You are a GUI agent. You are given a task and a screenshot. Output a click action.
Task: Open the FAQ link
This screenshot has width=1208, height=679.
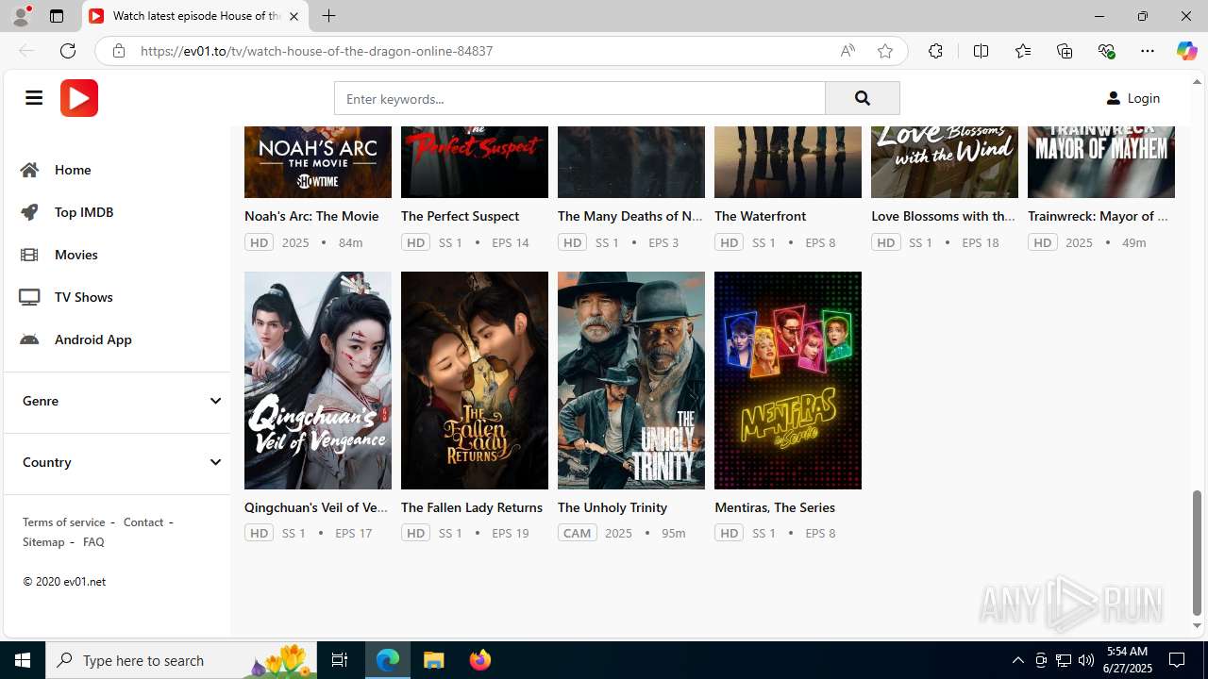point(93,541)
